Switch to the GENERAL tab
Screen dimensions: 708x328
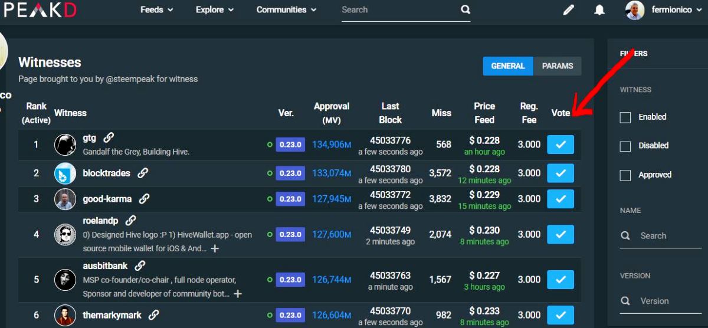pos(508,66)
